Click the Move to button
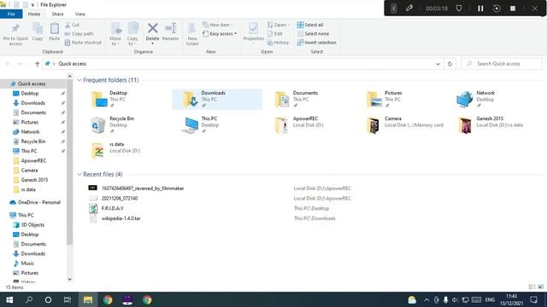 click(x=115, y=34)
